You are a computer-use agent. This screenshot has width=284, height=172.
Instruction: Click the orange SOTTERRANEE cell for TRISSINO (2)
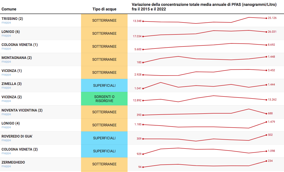tap(104, 20)
